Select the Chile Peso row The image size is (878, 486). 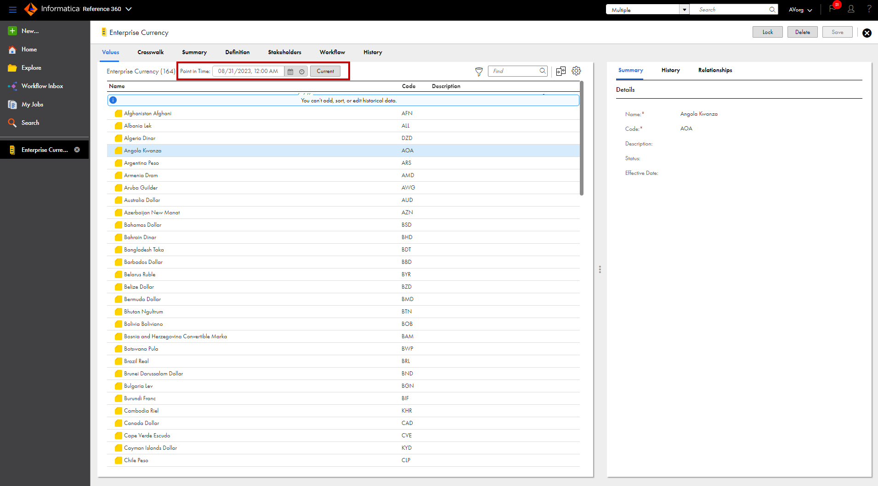pos(343,460)
